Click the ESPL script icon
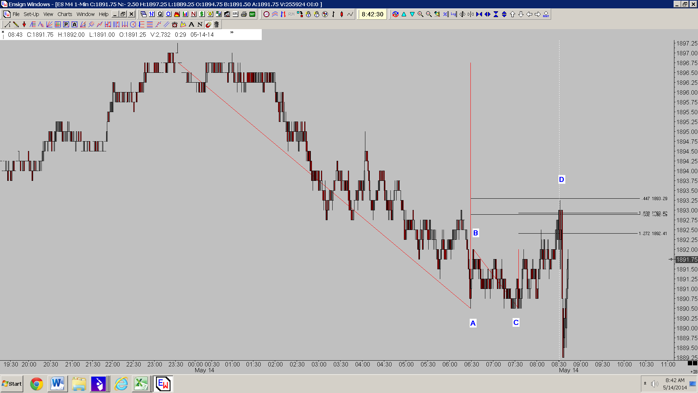 235,14
